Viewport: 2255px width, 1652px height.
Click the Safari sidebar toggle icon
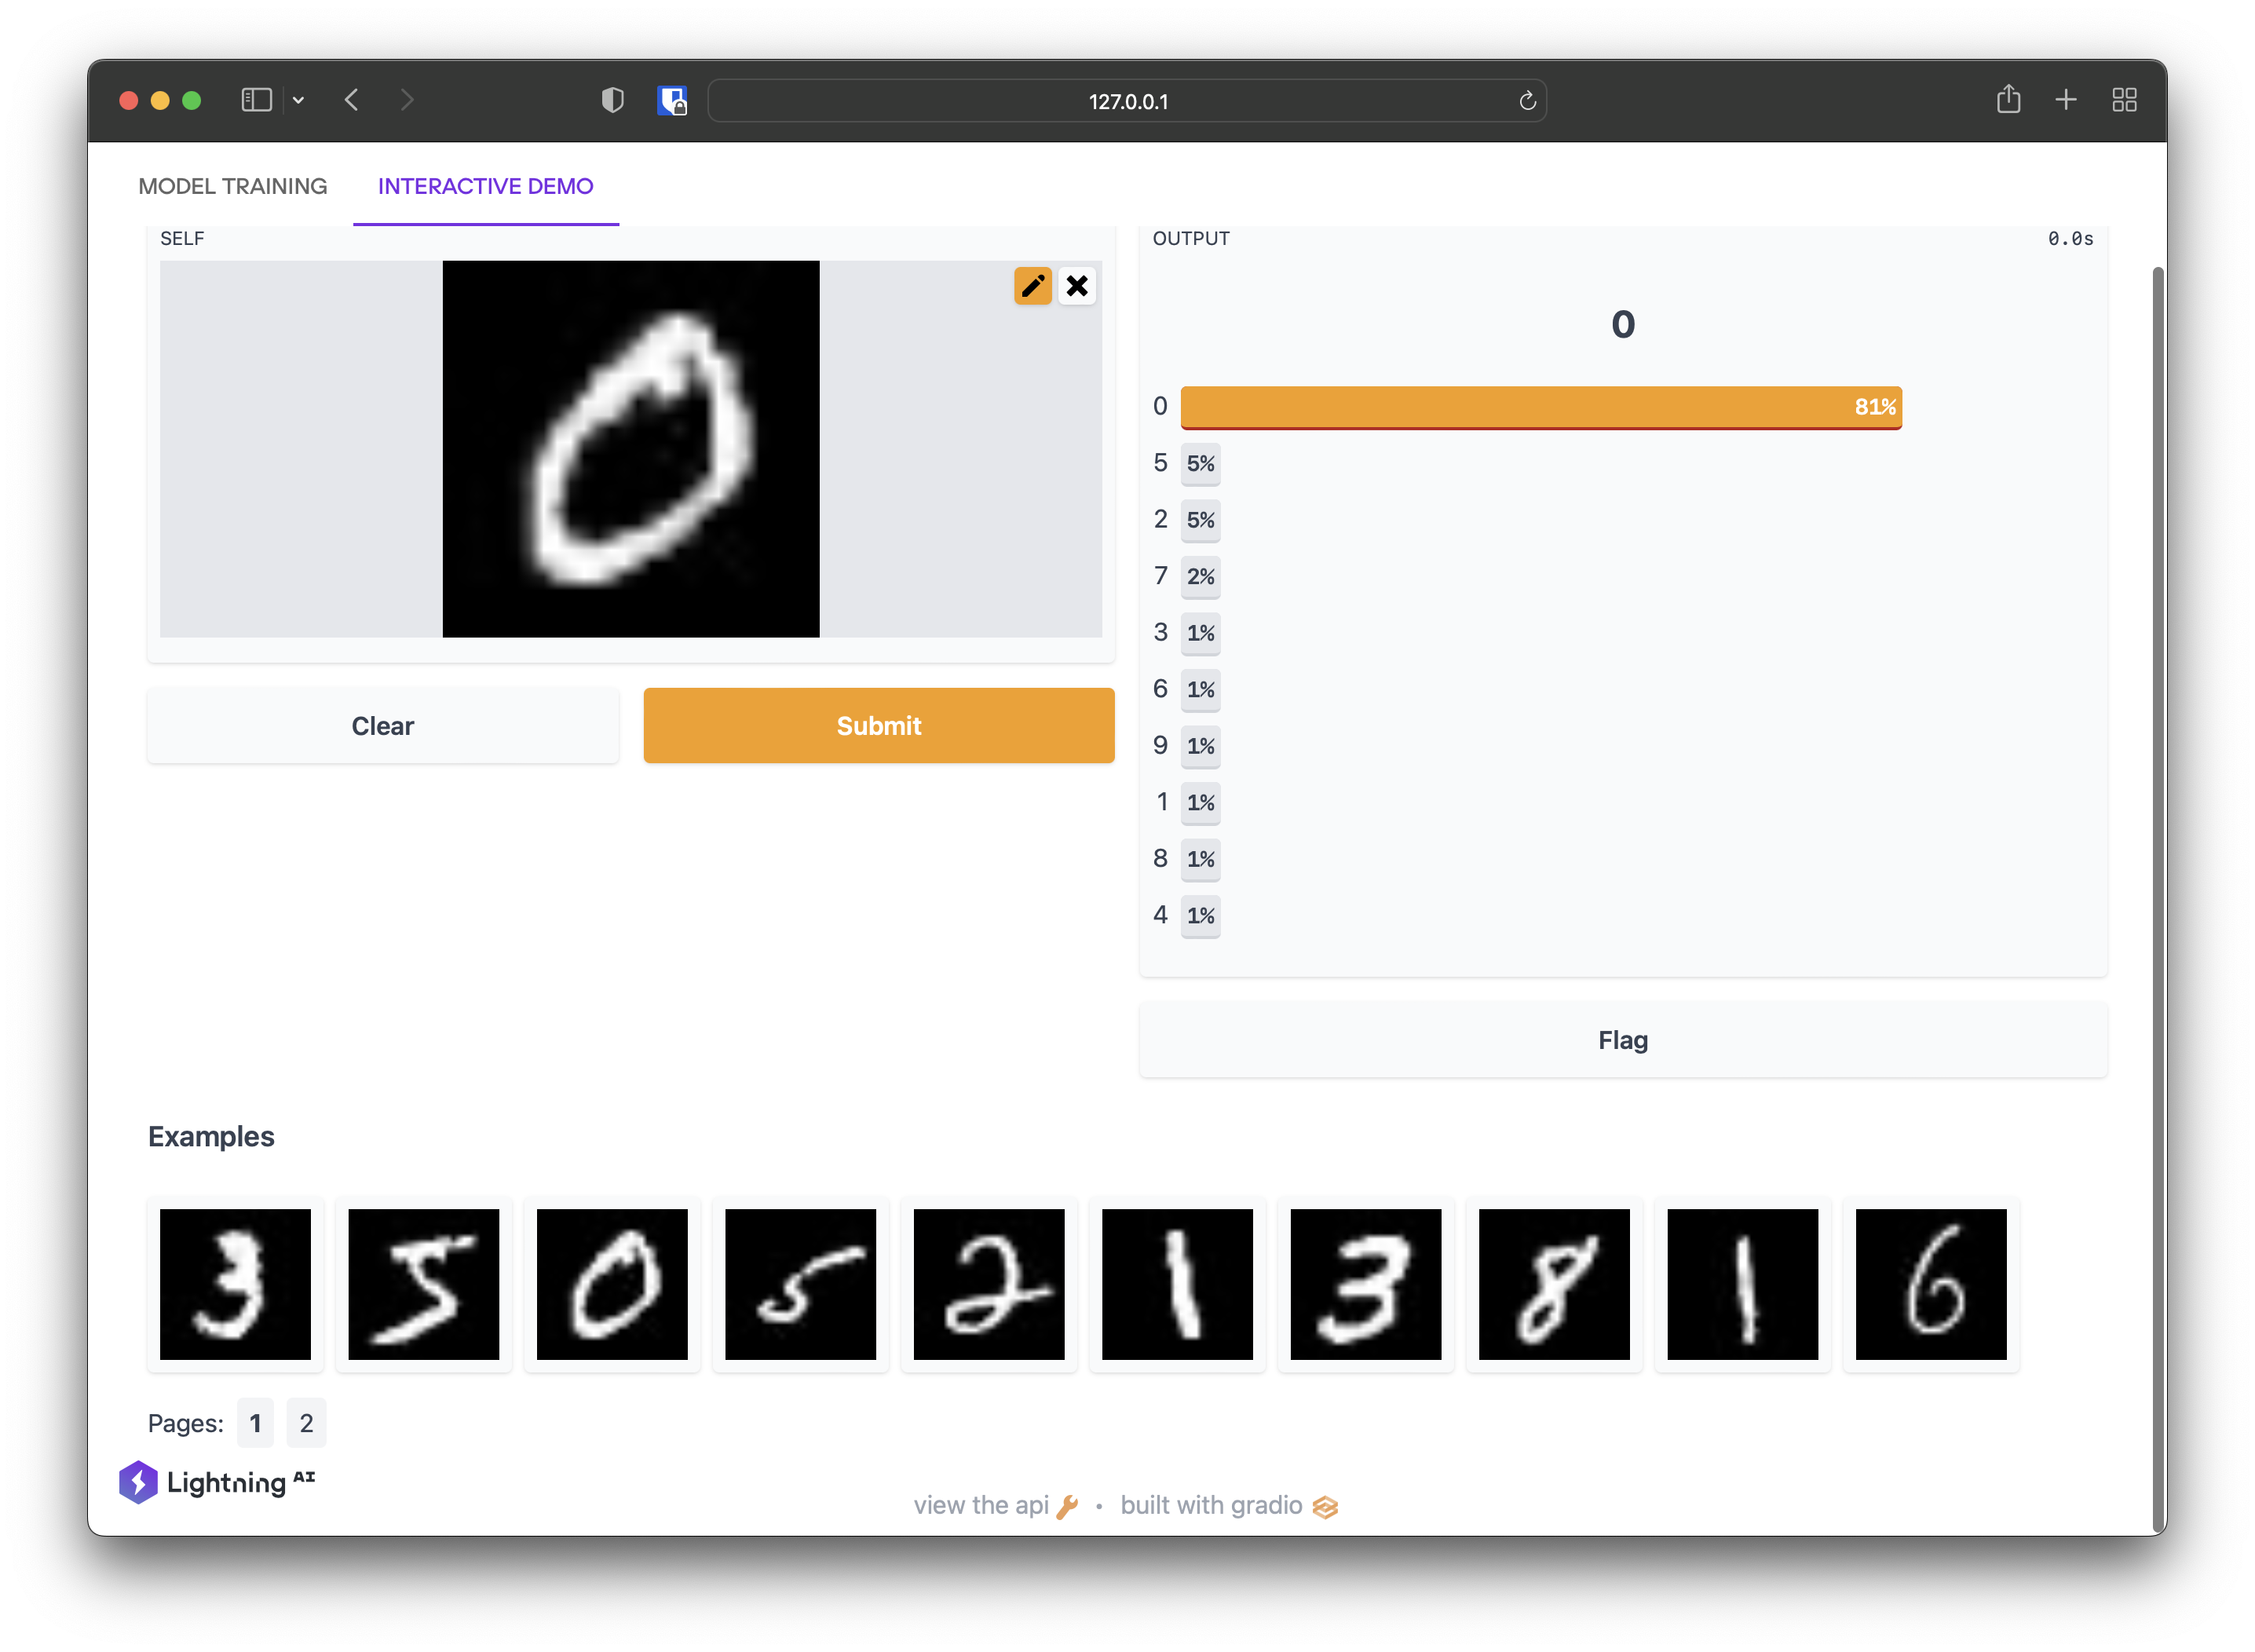coord(256,100)
